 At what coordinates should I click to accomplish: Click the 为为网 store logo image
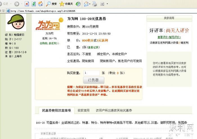48,25
